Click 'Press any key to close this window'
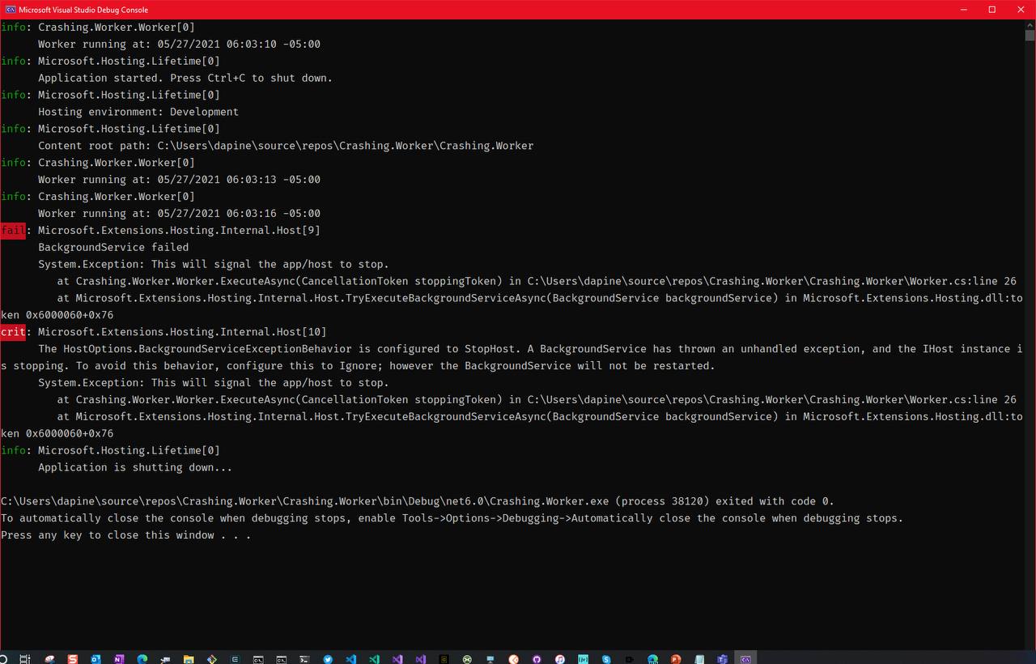 (x=125, y=535)
